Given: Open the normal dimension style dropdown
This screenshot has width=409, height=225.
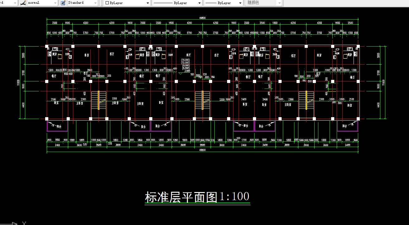Looking at the screenshot, I should click(42, 3).
